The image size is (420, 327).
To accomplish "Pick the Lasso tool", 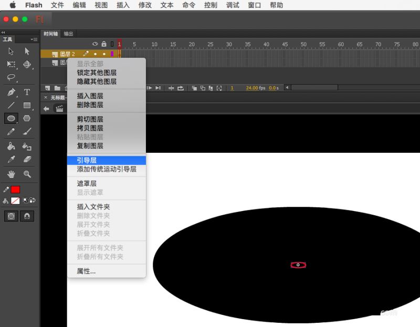I will click(x=11, y=77).
